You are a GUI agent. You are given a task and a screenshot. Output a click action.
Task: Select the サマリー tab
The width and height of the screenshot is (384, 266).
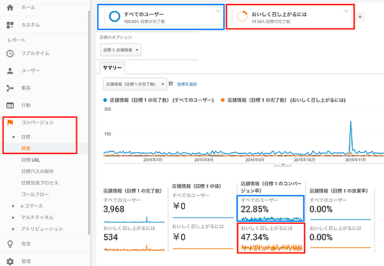click(x=113, y=68)
